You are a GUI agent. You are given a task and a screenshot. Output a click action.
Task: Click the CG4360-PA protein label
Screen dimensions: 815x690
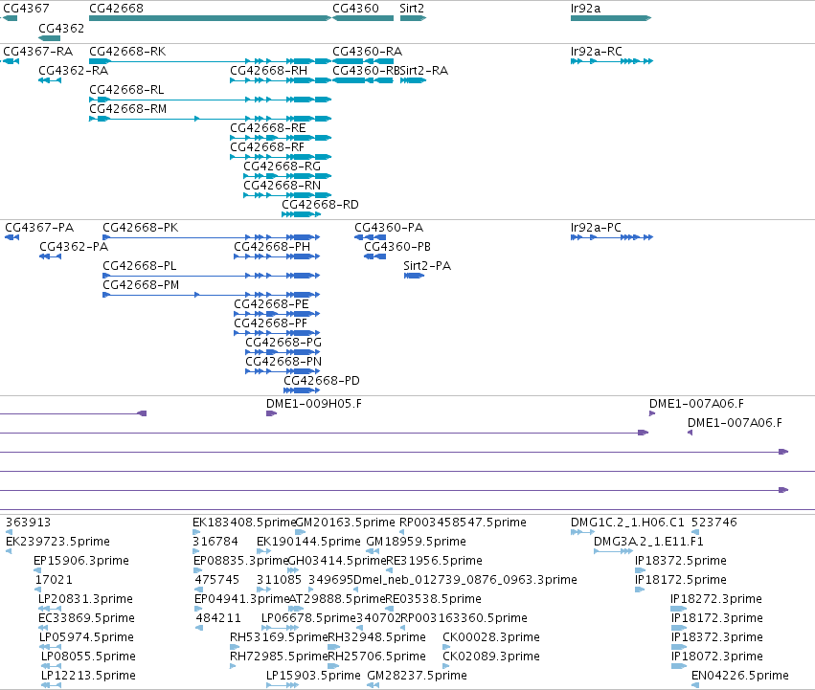pyautogui.click(x=389, y=228)
